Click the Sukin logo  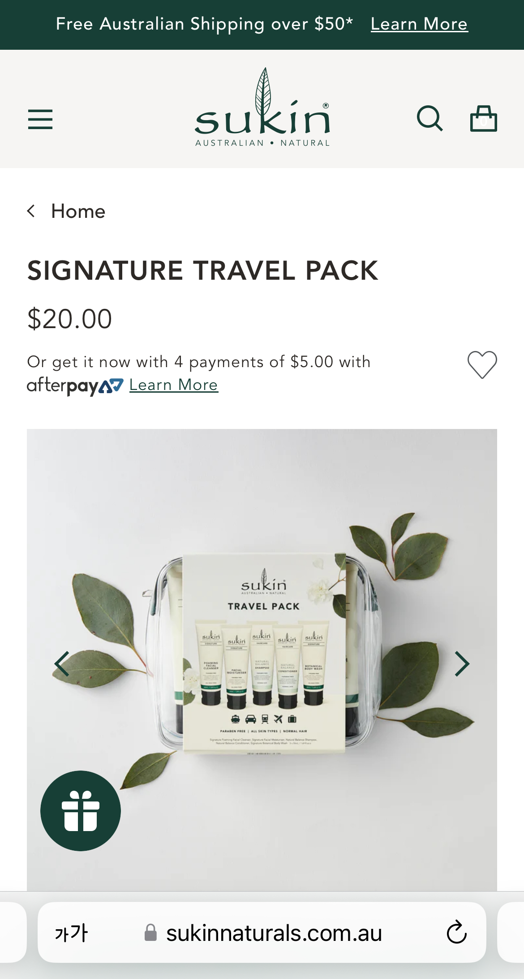[x=262, y=108]
